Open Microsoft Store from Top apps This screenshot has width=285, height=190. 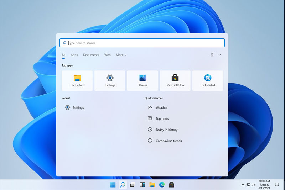(176, 80)
